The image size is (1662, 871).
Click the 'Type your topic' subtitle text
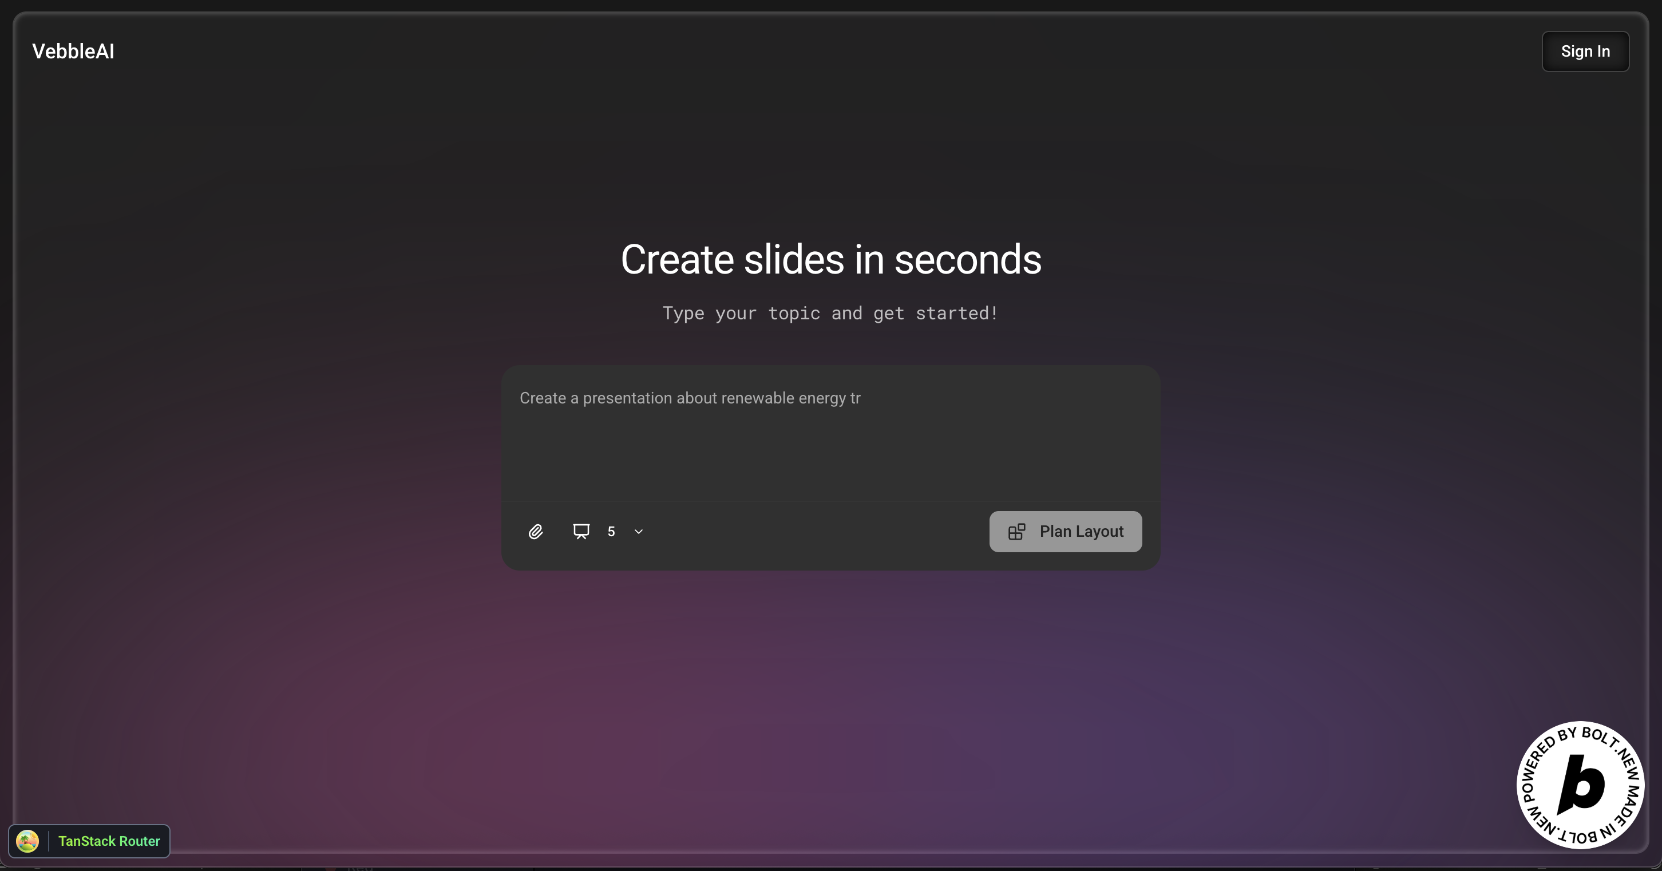click(x=831, y=314)
